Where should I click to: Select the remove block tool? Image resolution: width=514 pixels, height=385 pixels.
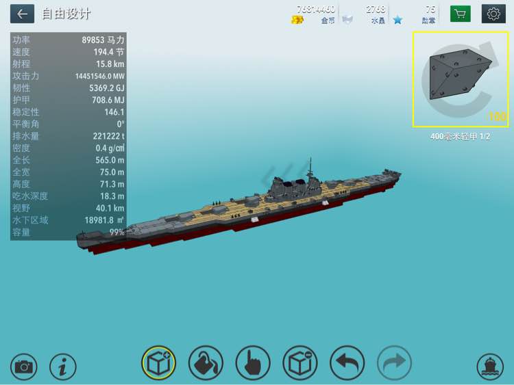click(x=300, y=362)
